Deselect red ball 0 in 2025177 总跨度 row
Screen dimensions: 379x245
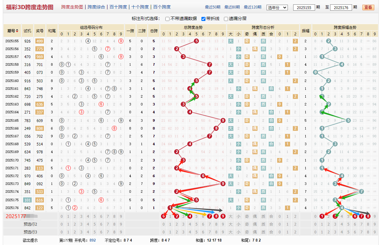[164, 216]
